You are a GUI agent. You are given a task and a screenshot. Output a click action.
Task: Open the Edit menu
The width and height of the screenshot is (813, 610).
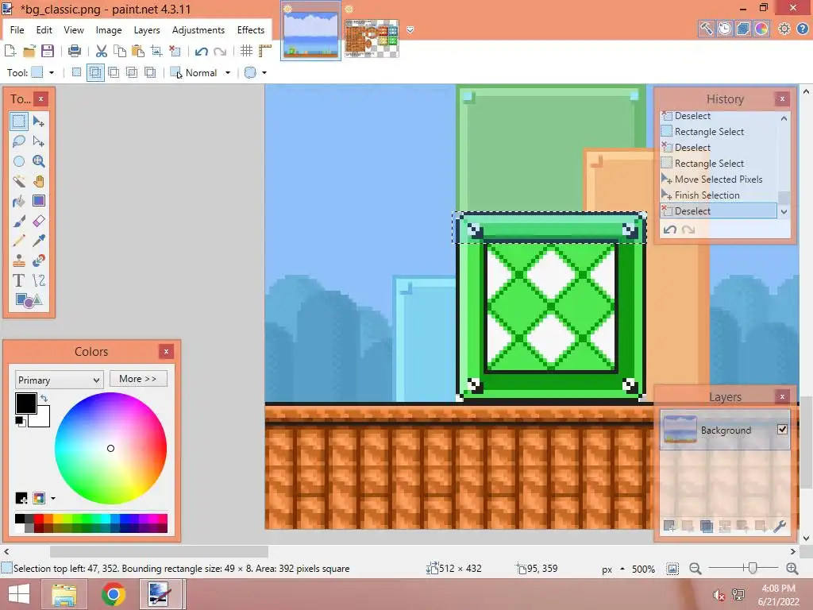(x=44, y=30)
